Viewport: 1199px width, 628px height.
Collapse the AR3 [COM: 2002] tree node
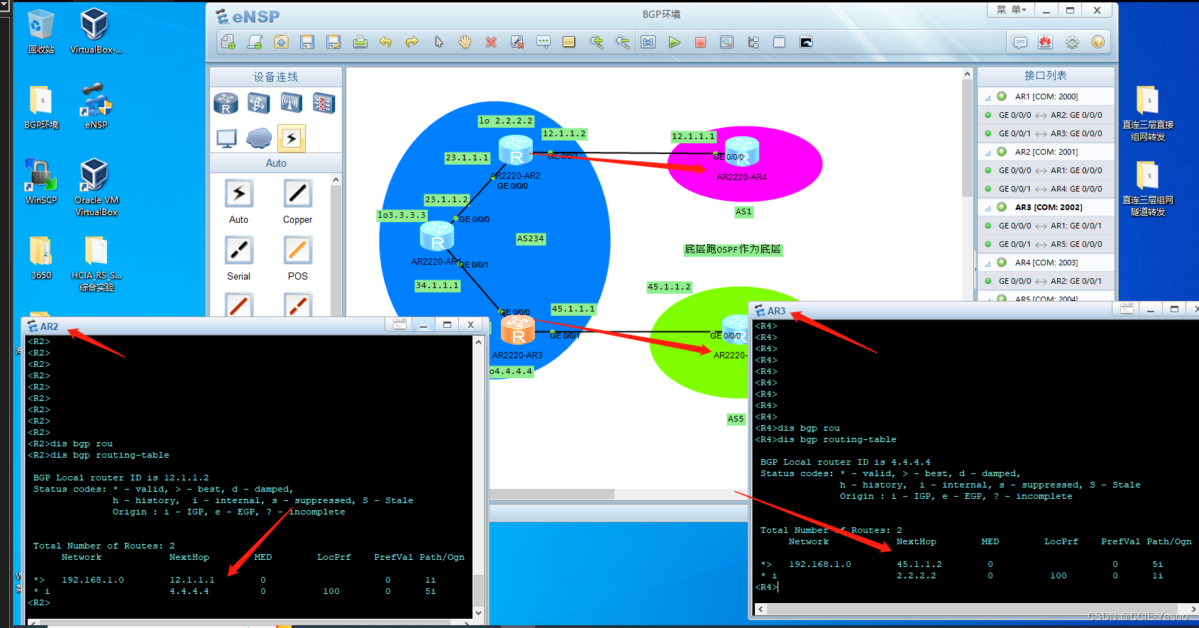tap(988, 208)
